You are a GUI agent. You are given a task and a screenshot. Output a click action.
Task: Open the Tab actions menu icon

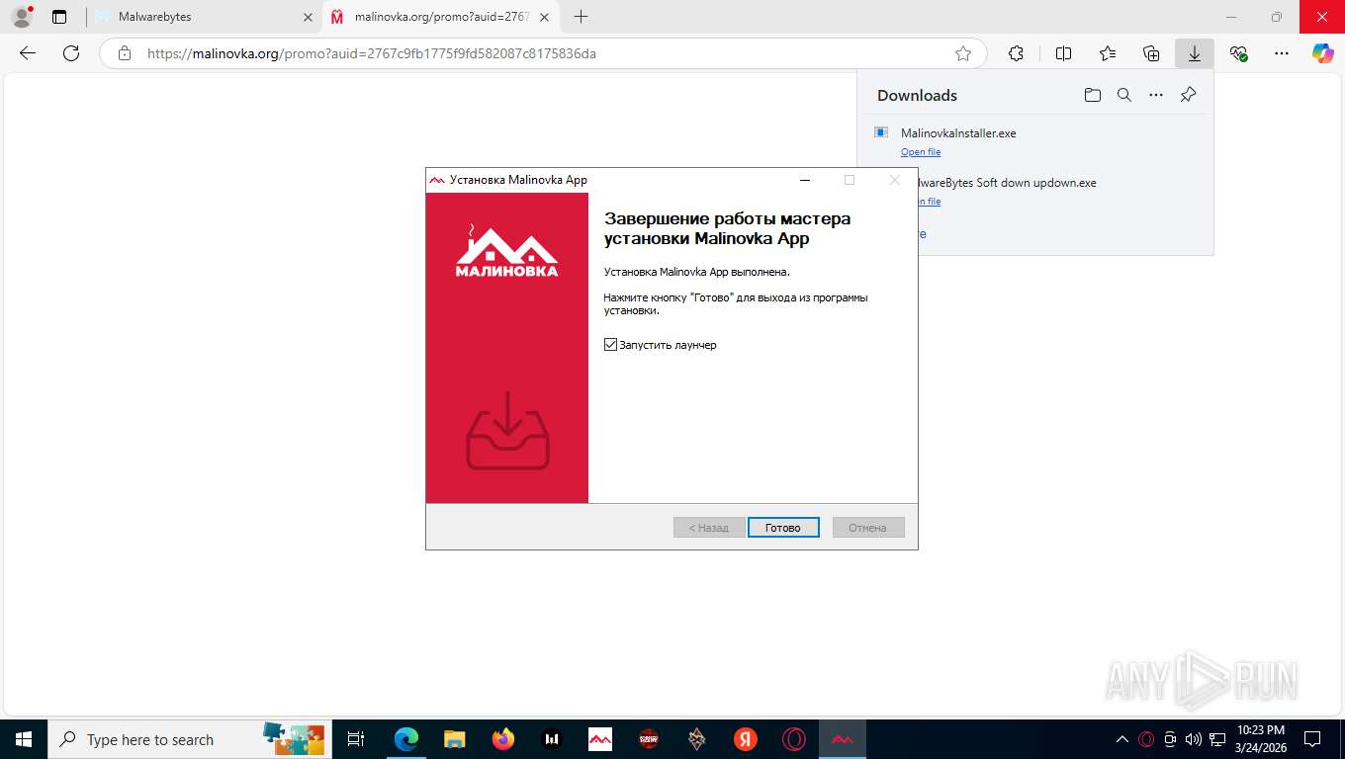click(x=59, y=17)
